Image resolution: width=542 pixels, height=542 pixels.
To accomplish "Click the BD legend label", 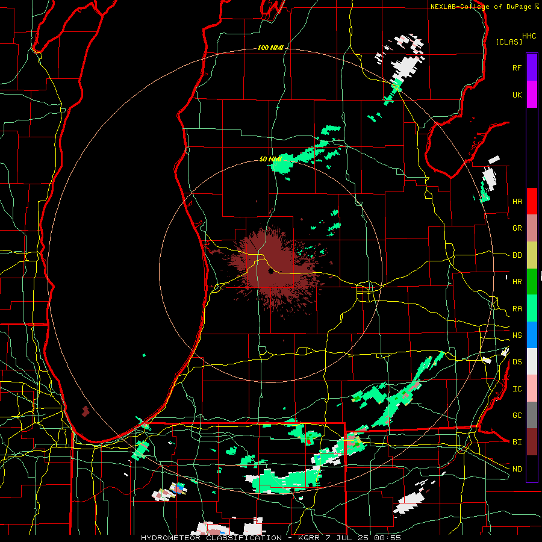I will click(x=517, y=255).
